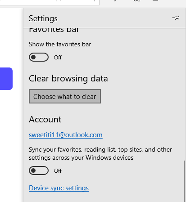Click the Show the favorites bar label
Image resolution: width=186 pixels, height=202 pixels.
coord(60,45)
